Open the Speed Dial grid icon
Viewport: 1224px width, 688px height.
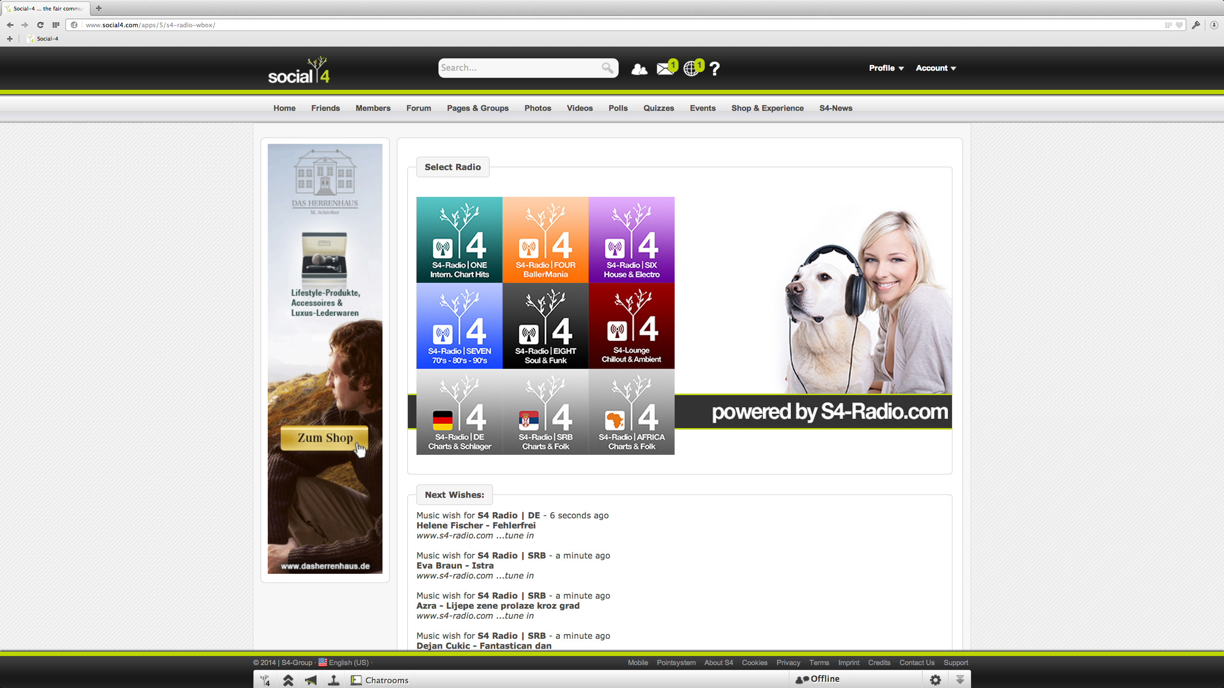click(56, 25)
